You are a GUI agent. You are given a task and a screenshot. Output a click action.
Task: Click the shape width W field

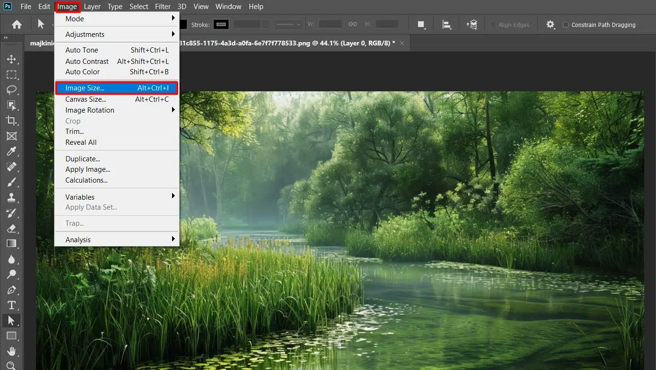330,24
